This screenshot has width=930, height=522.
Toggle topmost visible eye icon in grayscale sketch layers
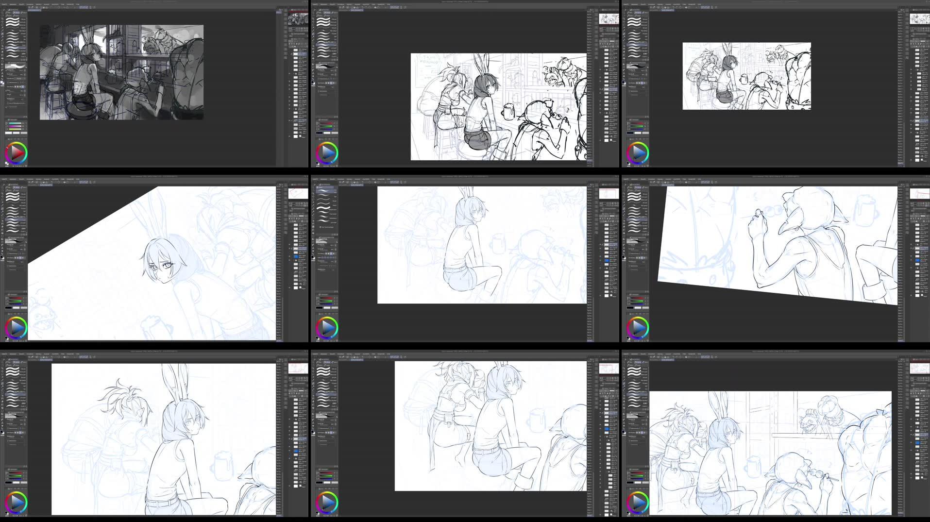click(289, 73)
